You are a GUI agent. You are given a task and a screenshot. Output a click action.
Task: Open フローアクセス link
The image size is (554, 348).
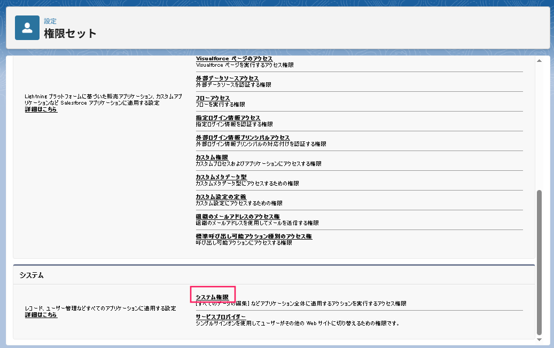[213, 98]
